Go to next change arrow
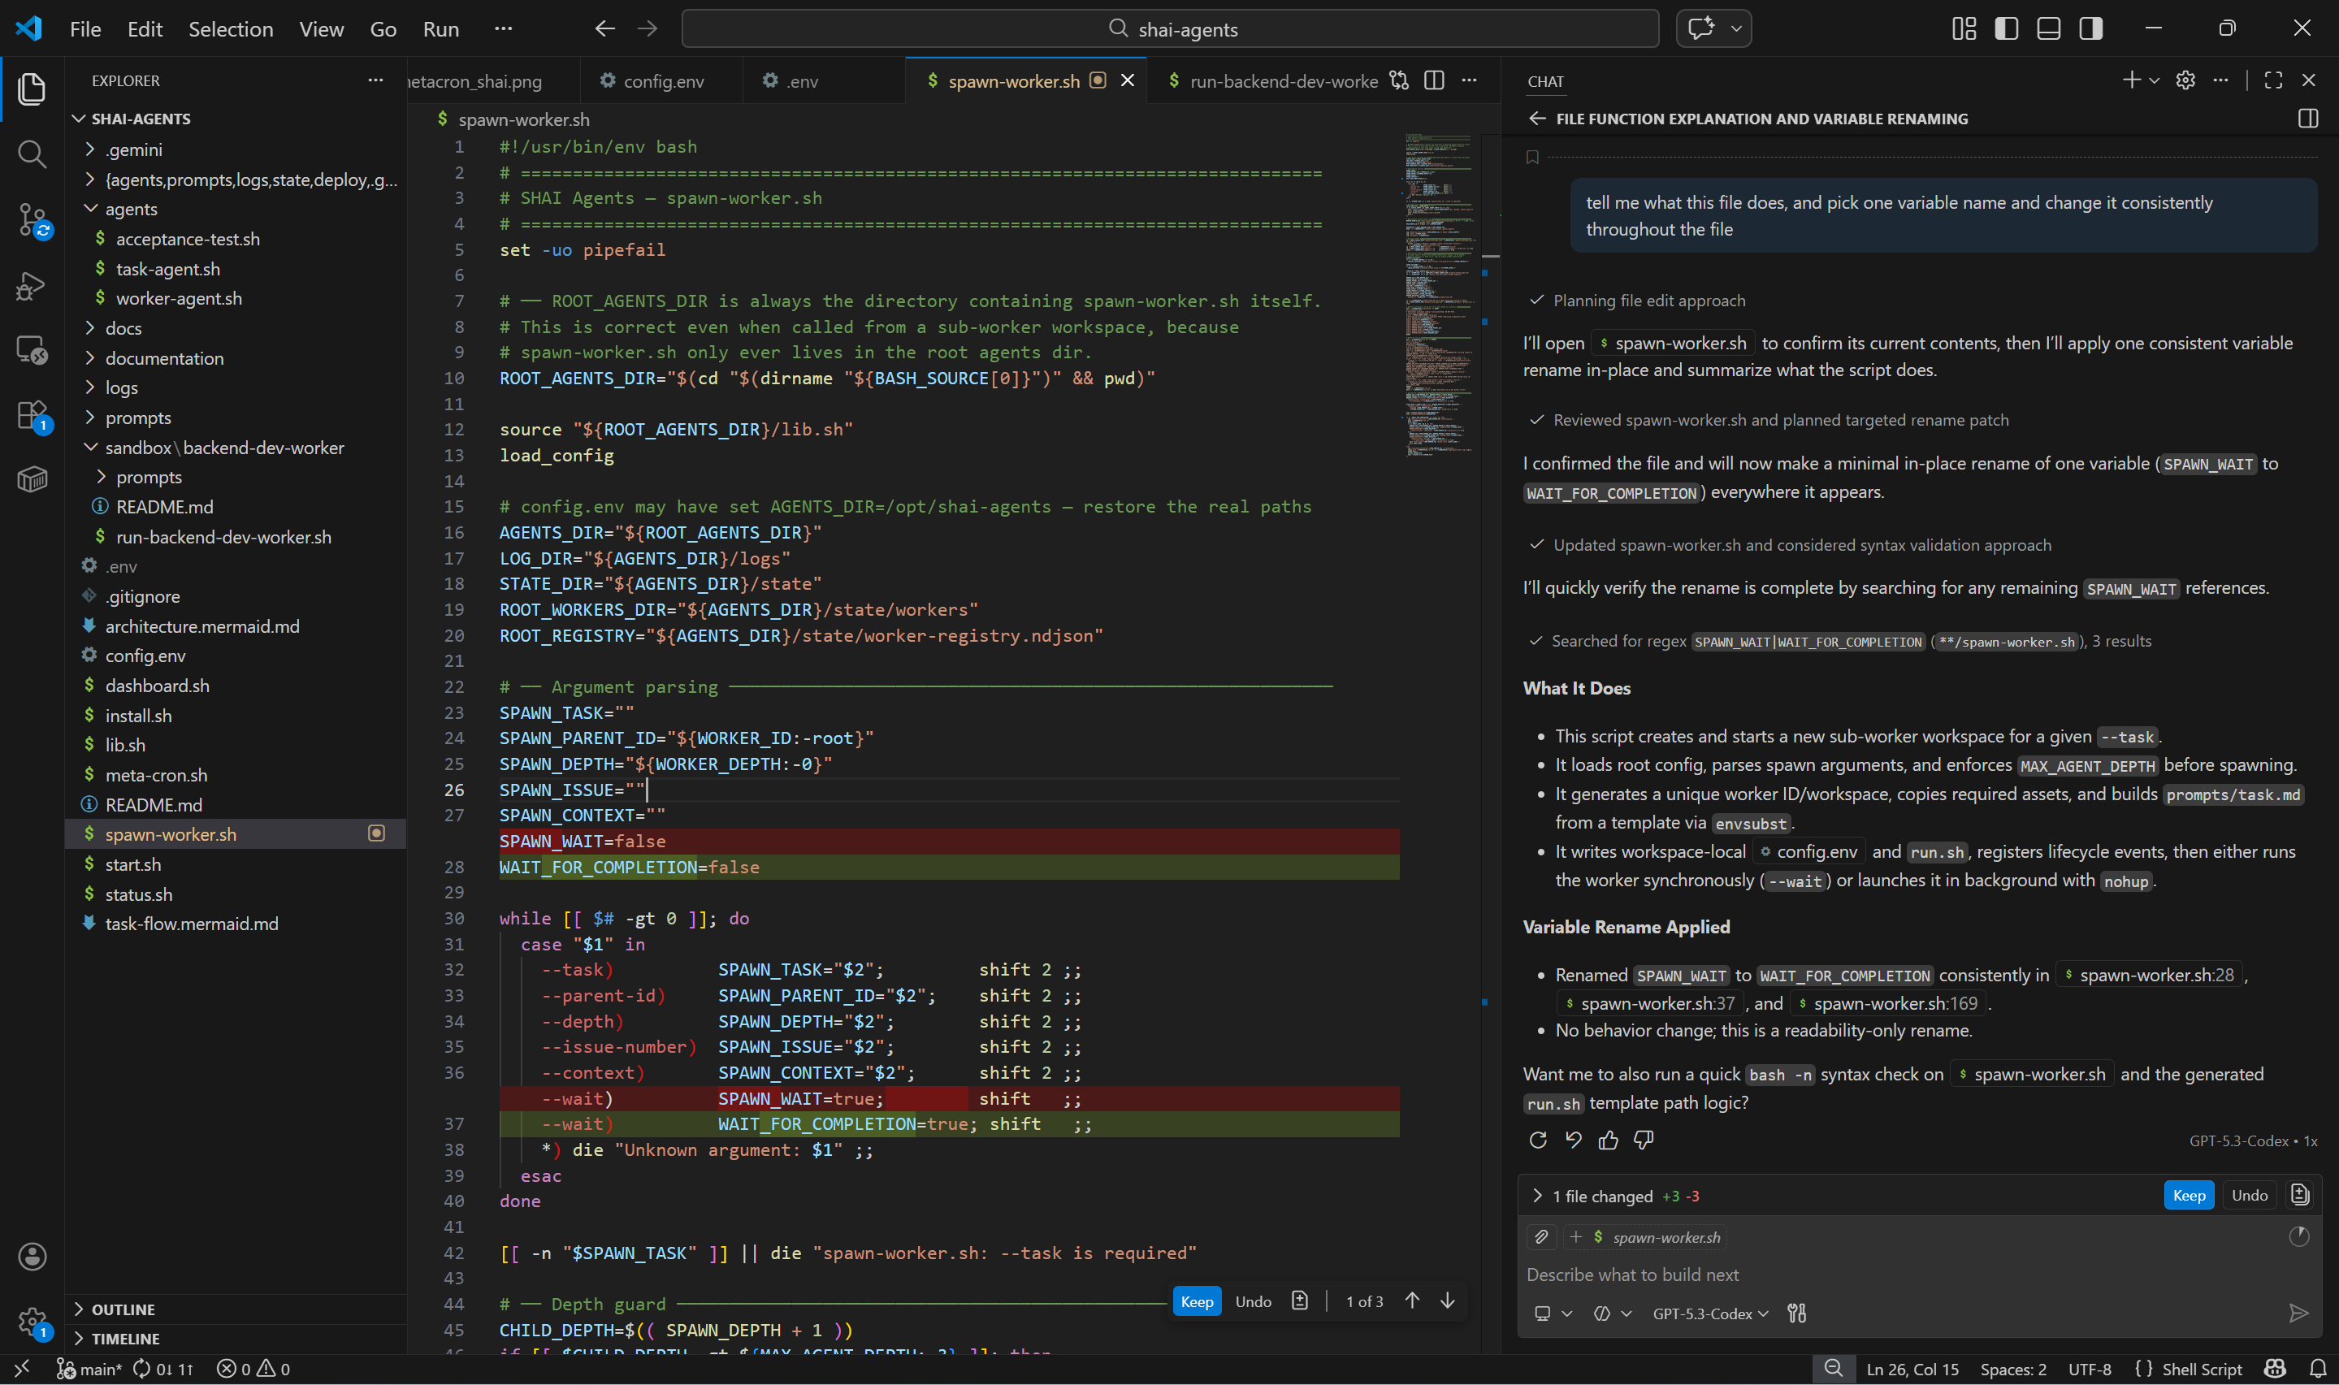This screenshot has height=1385, width=2339. click(x=1448, y=1301)
